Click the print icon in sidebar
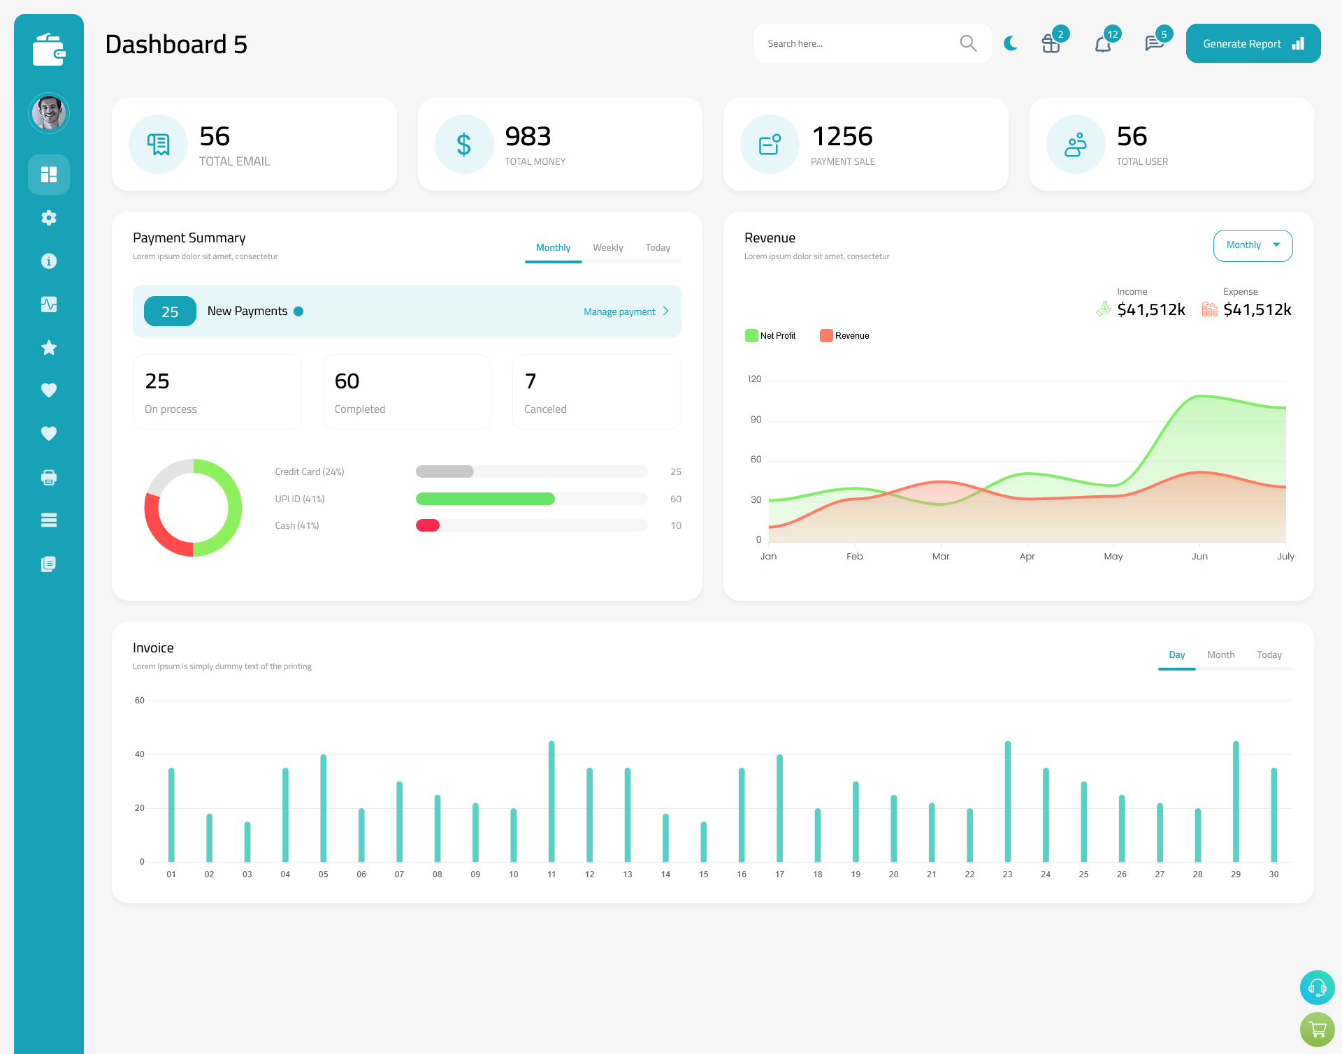 [48, 477]
